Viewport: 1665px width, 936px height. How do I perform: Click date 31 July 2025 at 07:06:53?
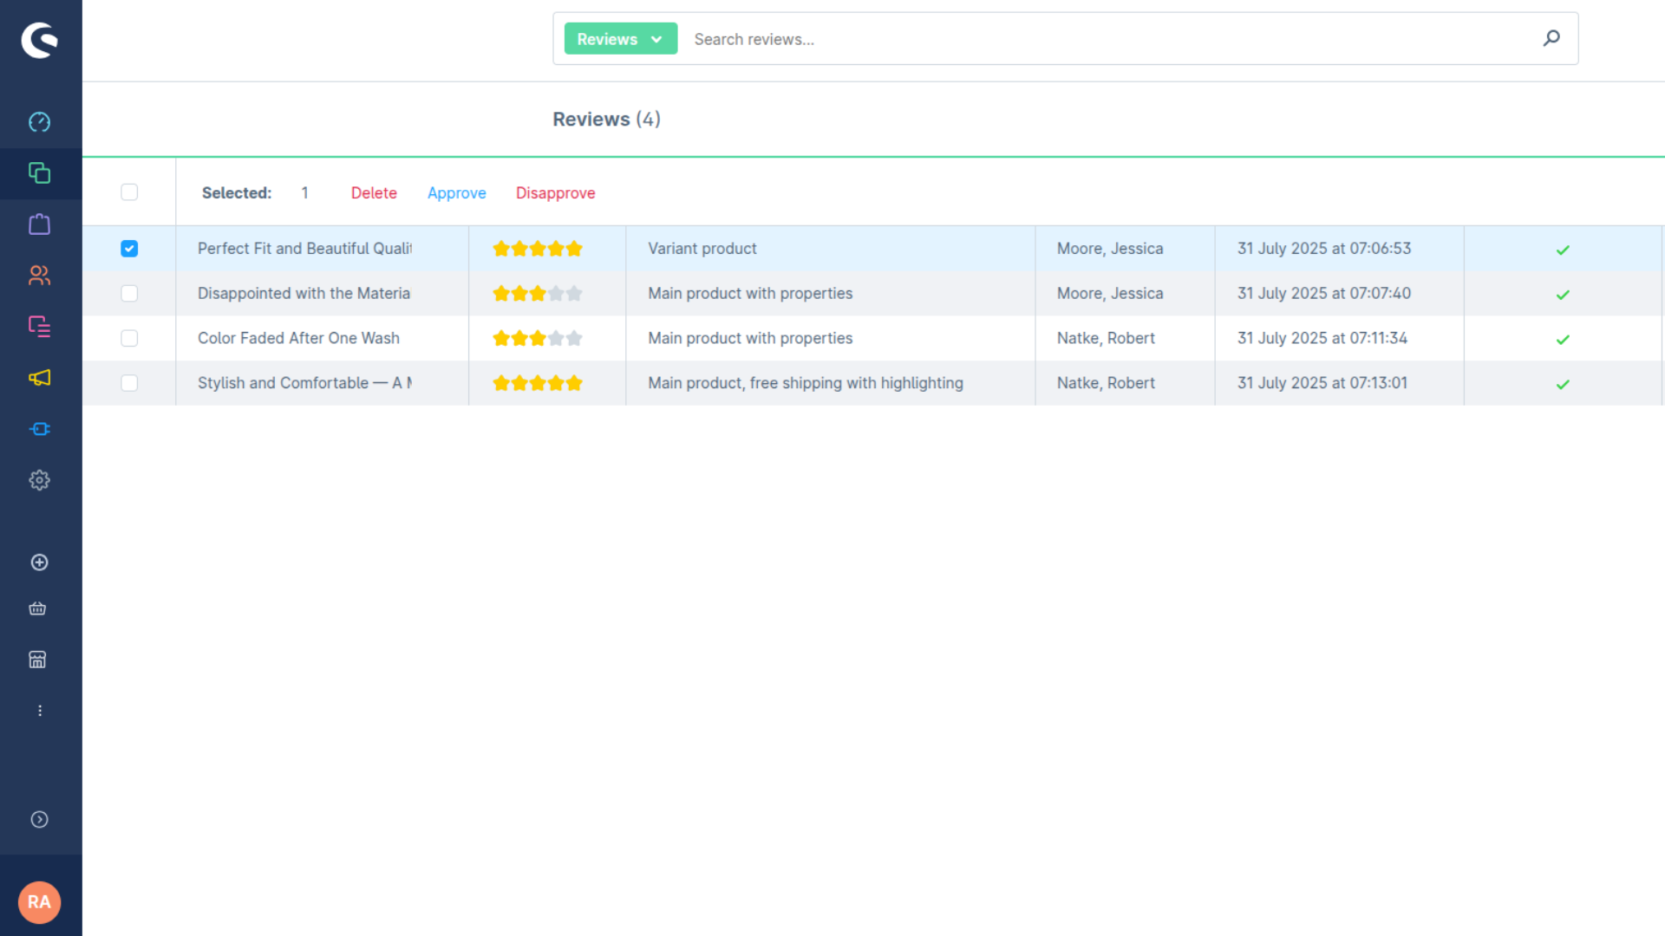tap(1323, 249)
